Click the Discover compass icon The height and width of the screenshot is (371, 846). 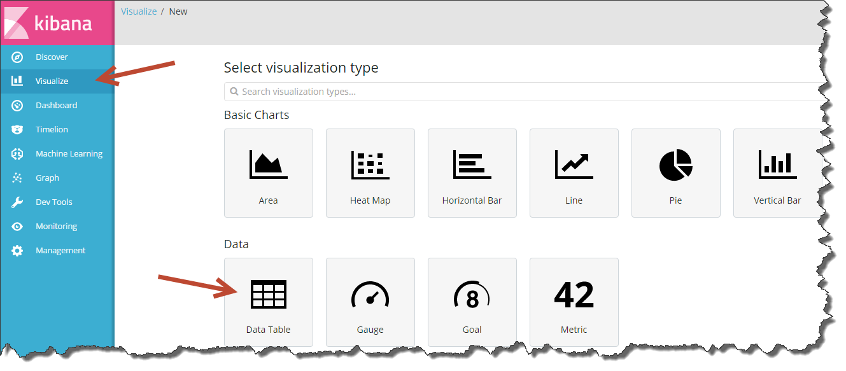[17, 57]
